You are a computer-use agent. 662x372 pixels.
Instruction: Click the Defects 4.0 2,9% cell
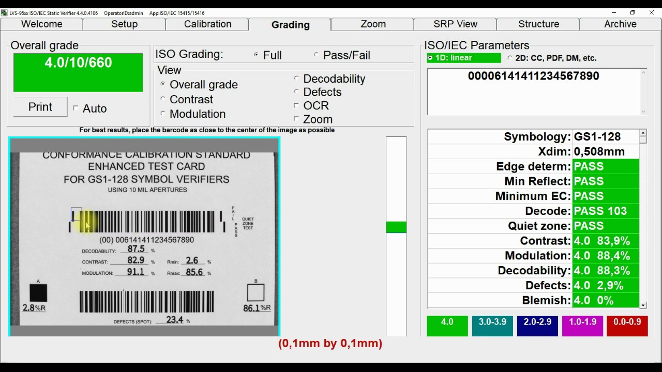click(x=606, y=286)
